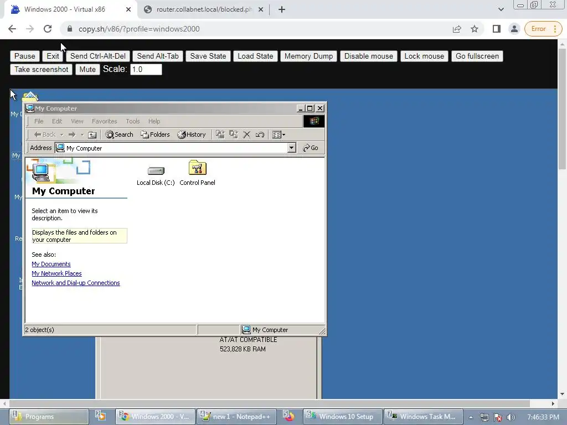The width and height of the screenshot is (567, 425).
Task: Open Network and Dial-up Connections link
Action: point(75,283)
